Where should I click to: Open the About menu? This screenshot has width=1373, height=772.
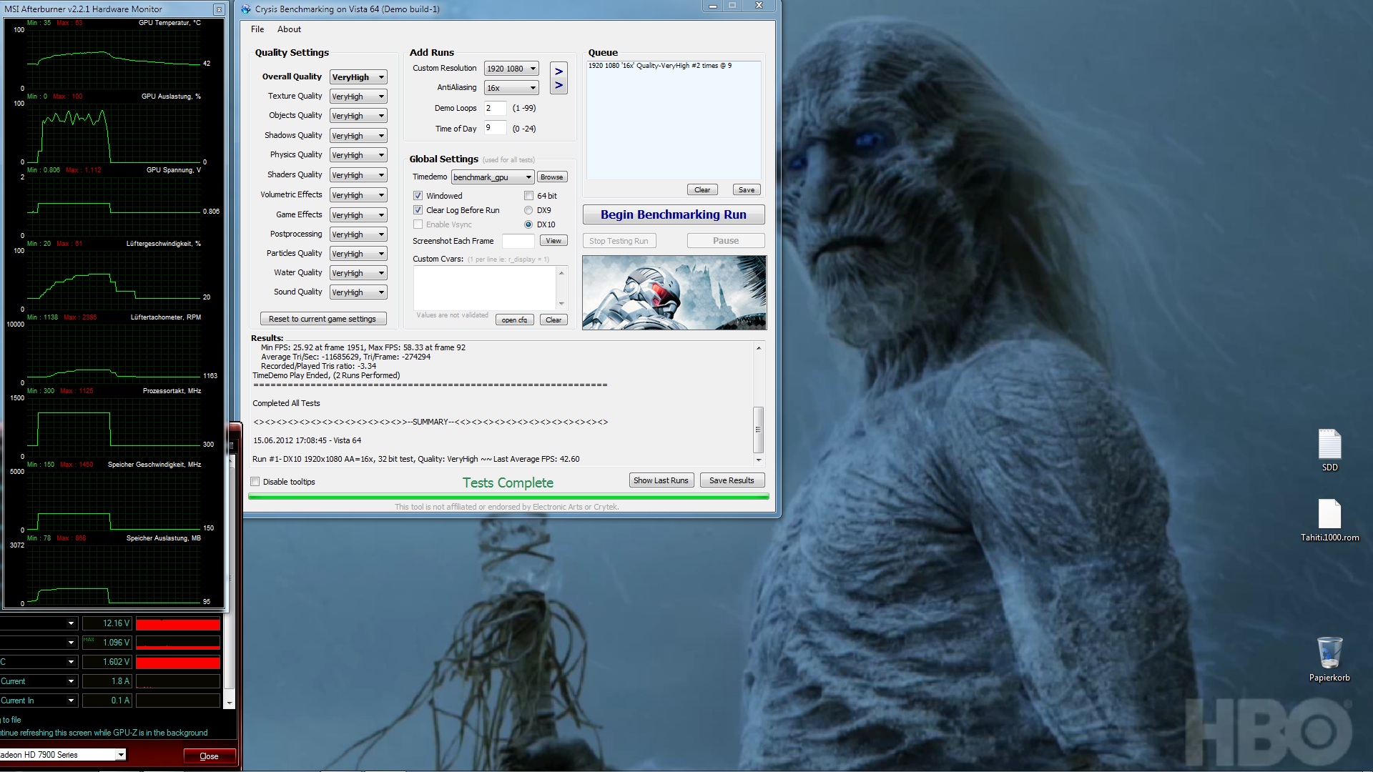[289, 29]
